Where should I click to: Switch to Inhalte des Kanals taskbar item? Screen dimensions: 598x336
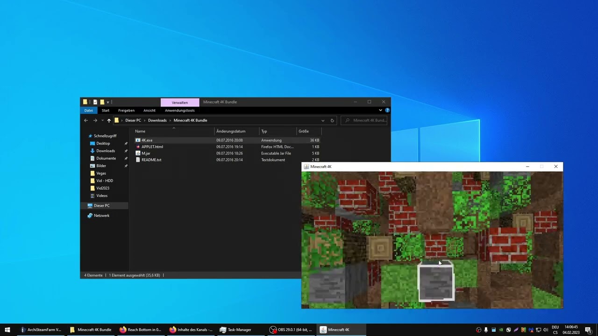pyautogui.click(x=191, y=329)
